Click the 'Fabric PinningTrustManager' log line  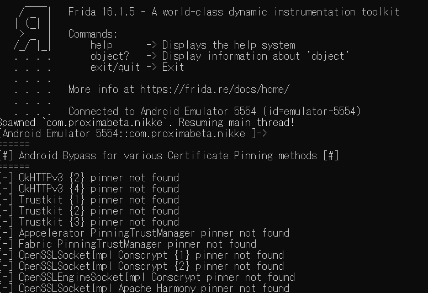[x=128, y=244]
